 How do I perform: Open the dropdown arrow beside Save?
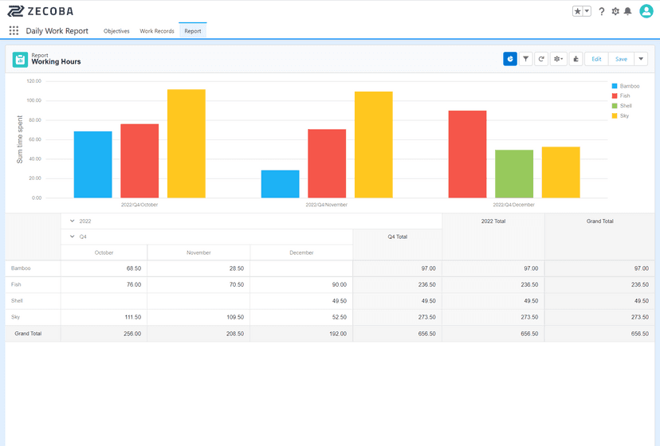[641, 59]
